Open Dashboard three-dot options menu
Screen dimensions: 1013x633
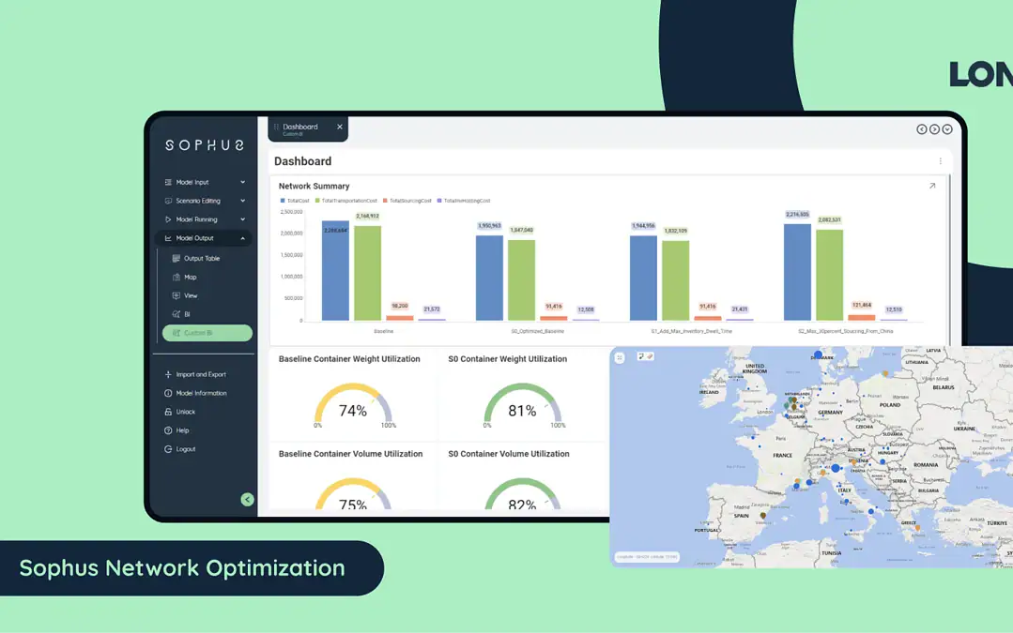coord(940,161)
